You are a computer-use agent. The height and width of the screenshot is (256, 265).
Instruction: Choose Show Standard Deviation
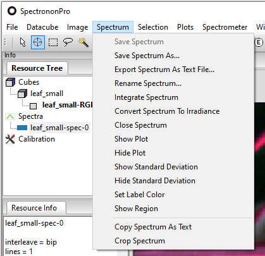tap(173, 167)
